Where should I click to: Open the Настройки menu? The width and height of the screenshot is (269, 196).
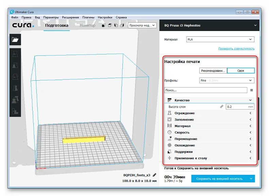(x=105, y=17)
